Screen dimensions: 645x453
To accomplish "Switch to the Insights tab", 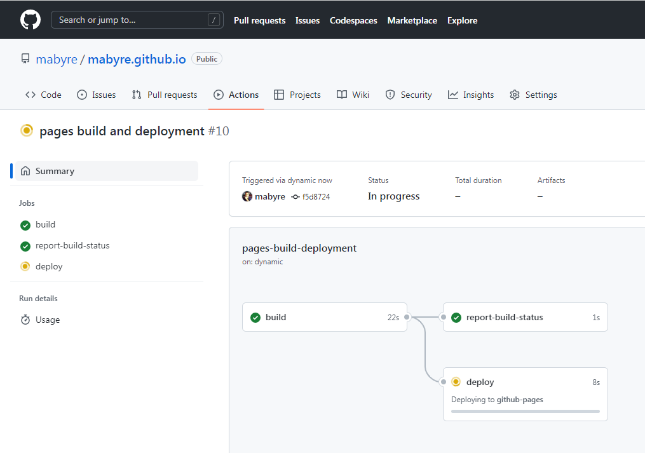I will pyautogui.click(x=471, y=95).
